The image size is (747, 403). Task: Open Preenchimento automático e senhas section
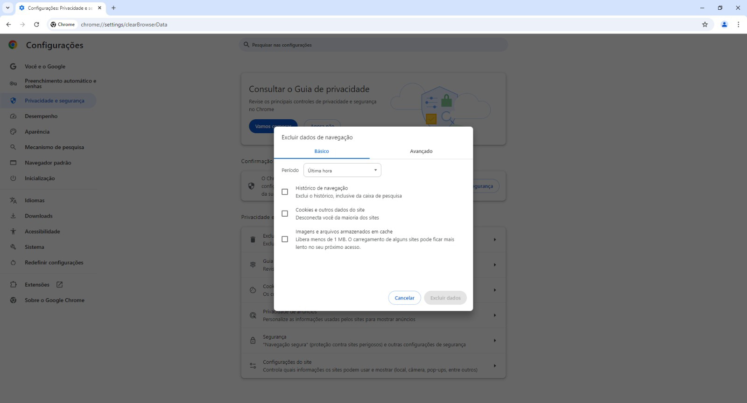pyautogui.click(x=60, y=83)
